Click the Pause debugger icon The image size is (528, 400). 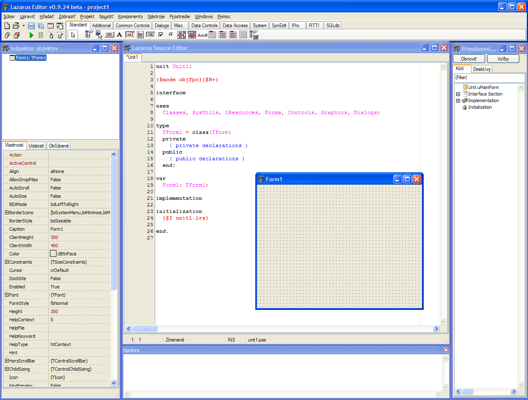tap(41, 35)
